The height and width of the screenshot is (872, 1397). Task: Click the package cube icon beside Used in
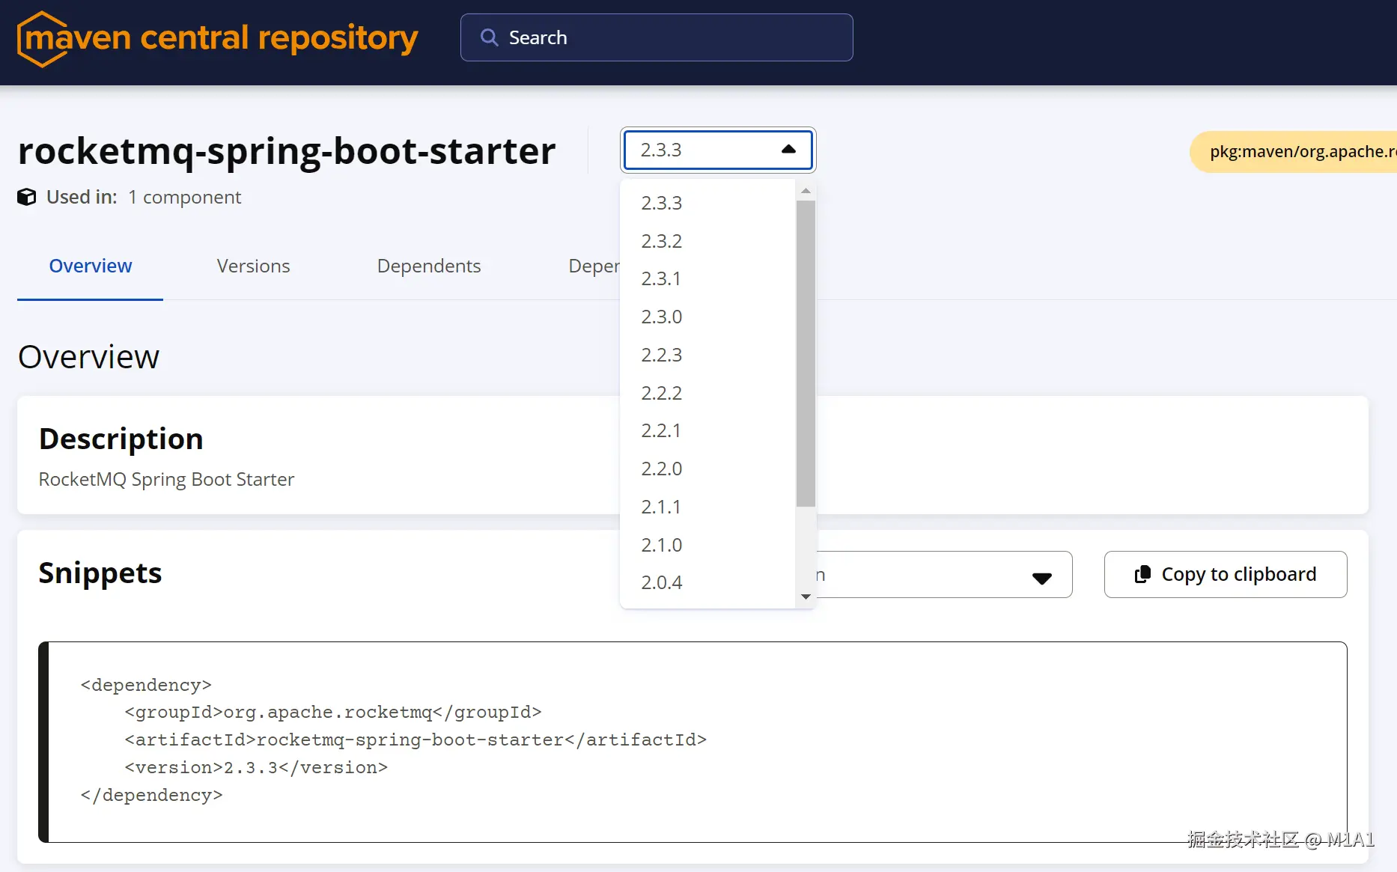(27, 197)
